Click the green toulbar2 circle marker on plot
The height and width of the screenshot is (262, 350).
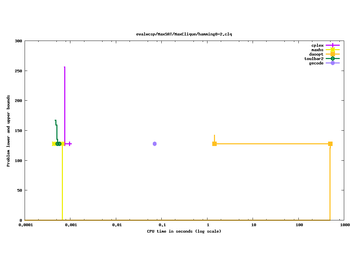58,144
